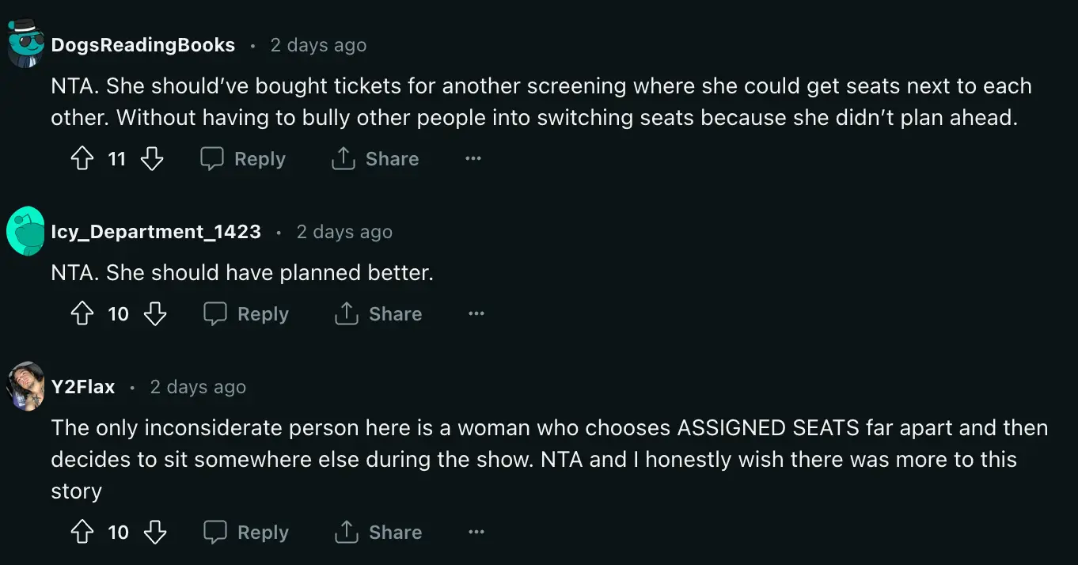Select the username Icy_Department_1423
The image size is (1078, 565).
(x=156, y=232)
